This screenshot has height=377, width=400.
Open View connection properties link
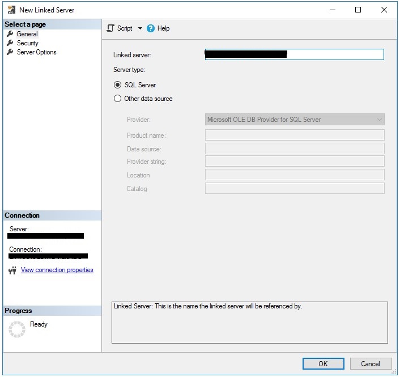[x=57, y=270]
